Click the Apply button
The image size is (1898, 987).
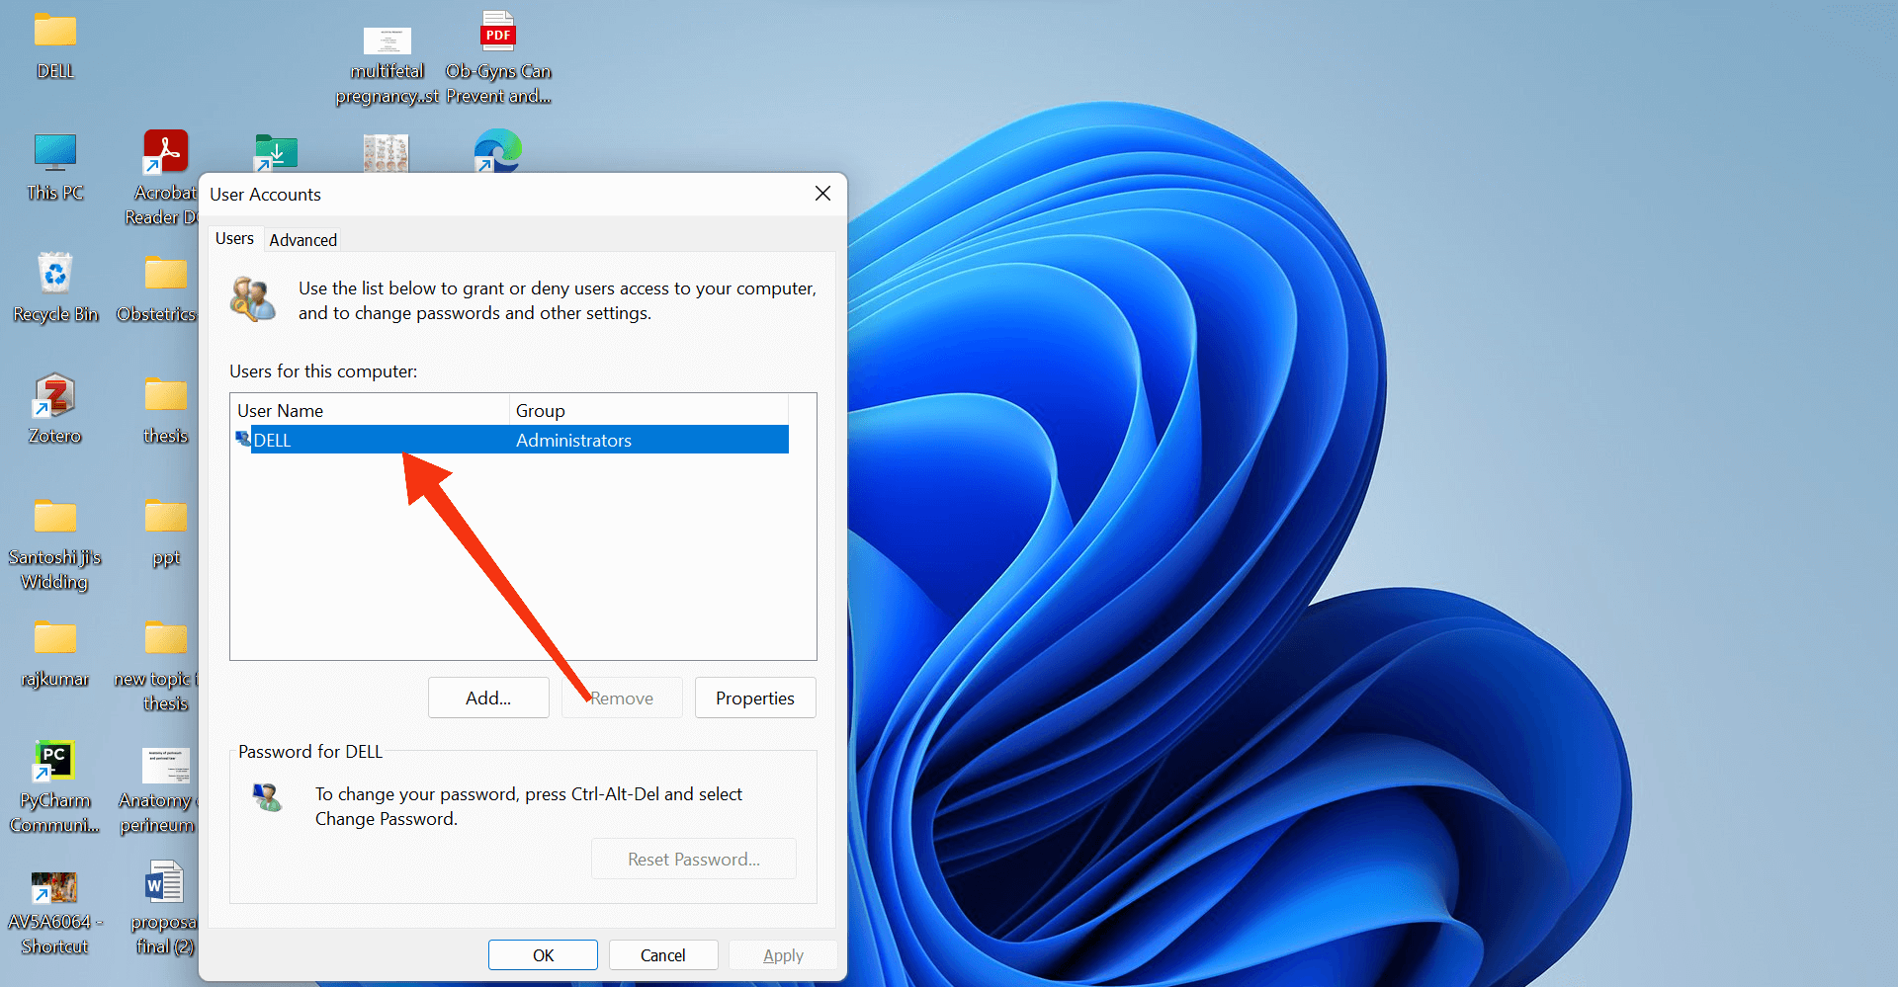click(783, 955)
